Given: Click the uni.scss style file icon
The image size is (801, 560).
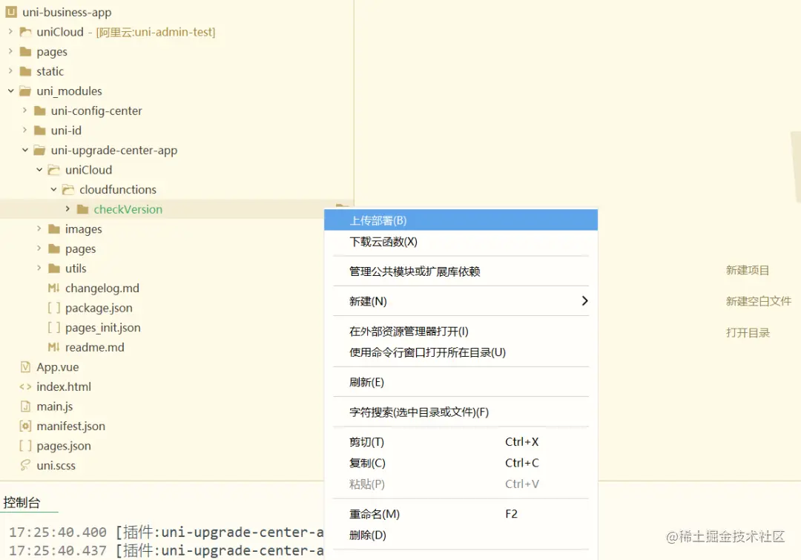Looking at the screenshot, I should 25,466.
